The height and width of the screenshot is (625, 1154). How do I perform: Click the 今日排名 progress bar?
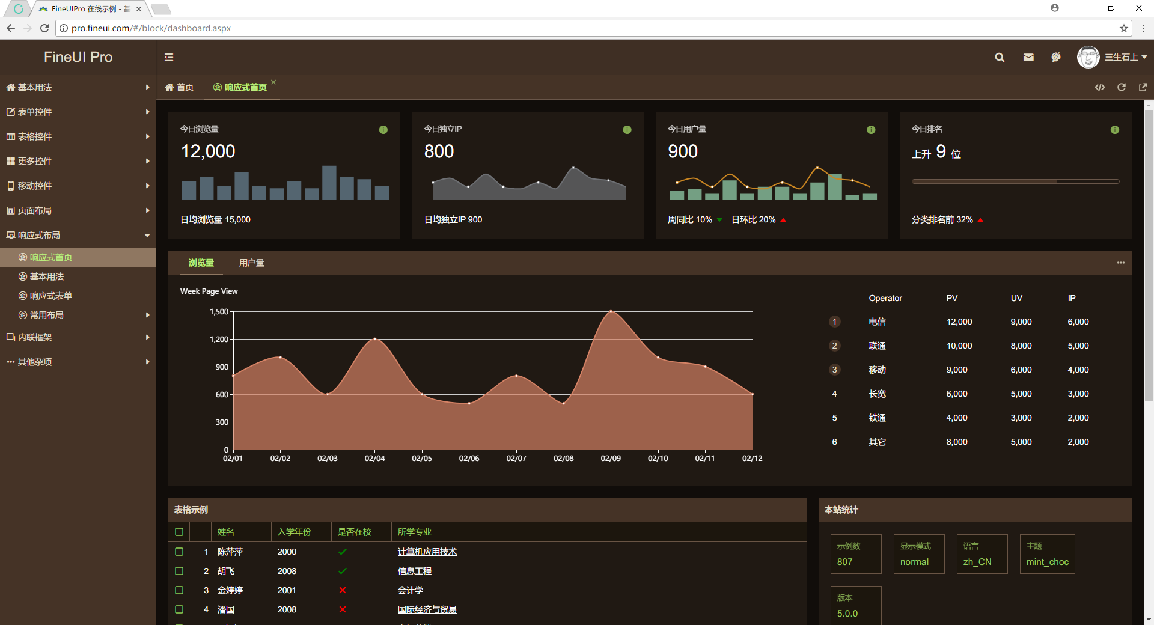click(x=1016, y=181)
